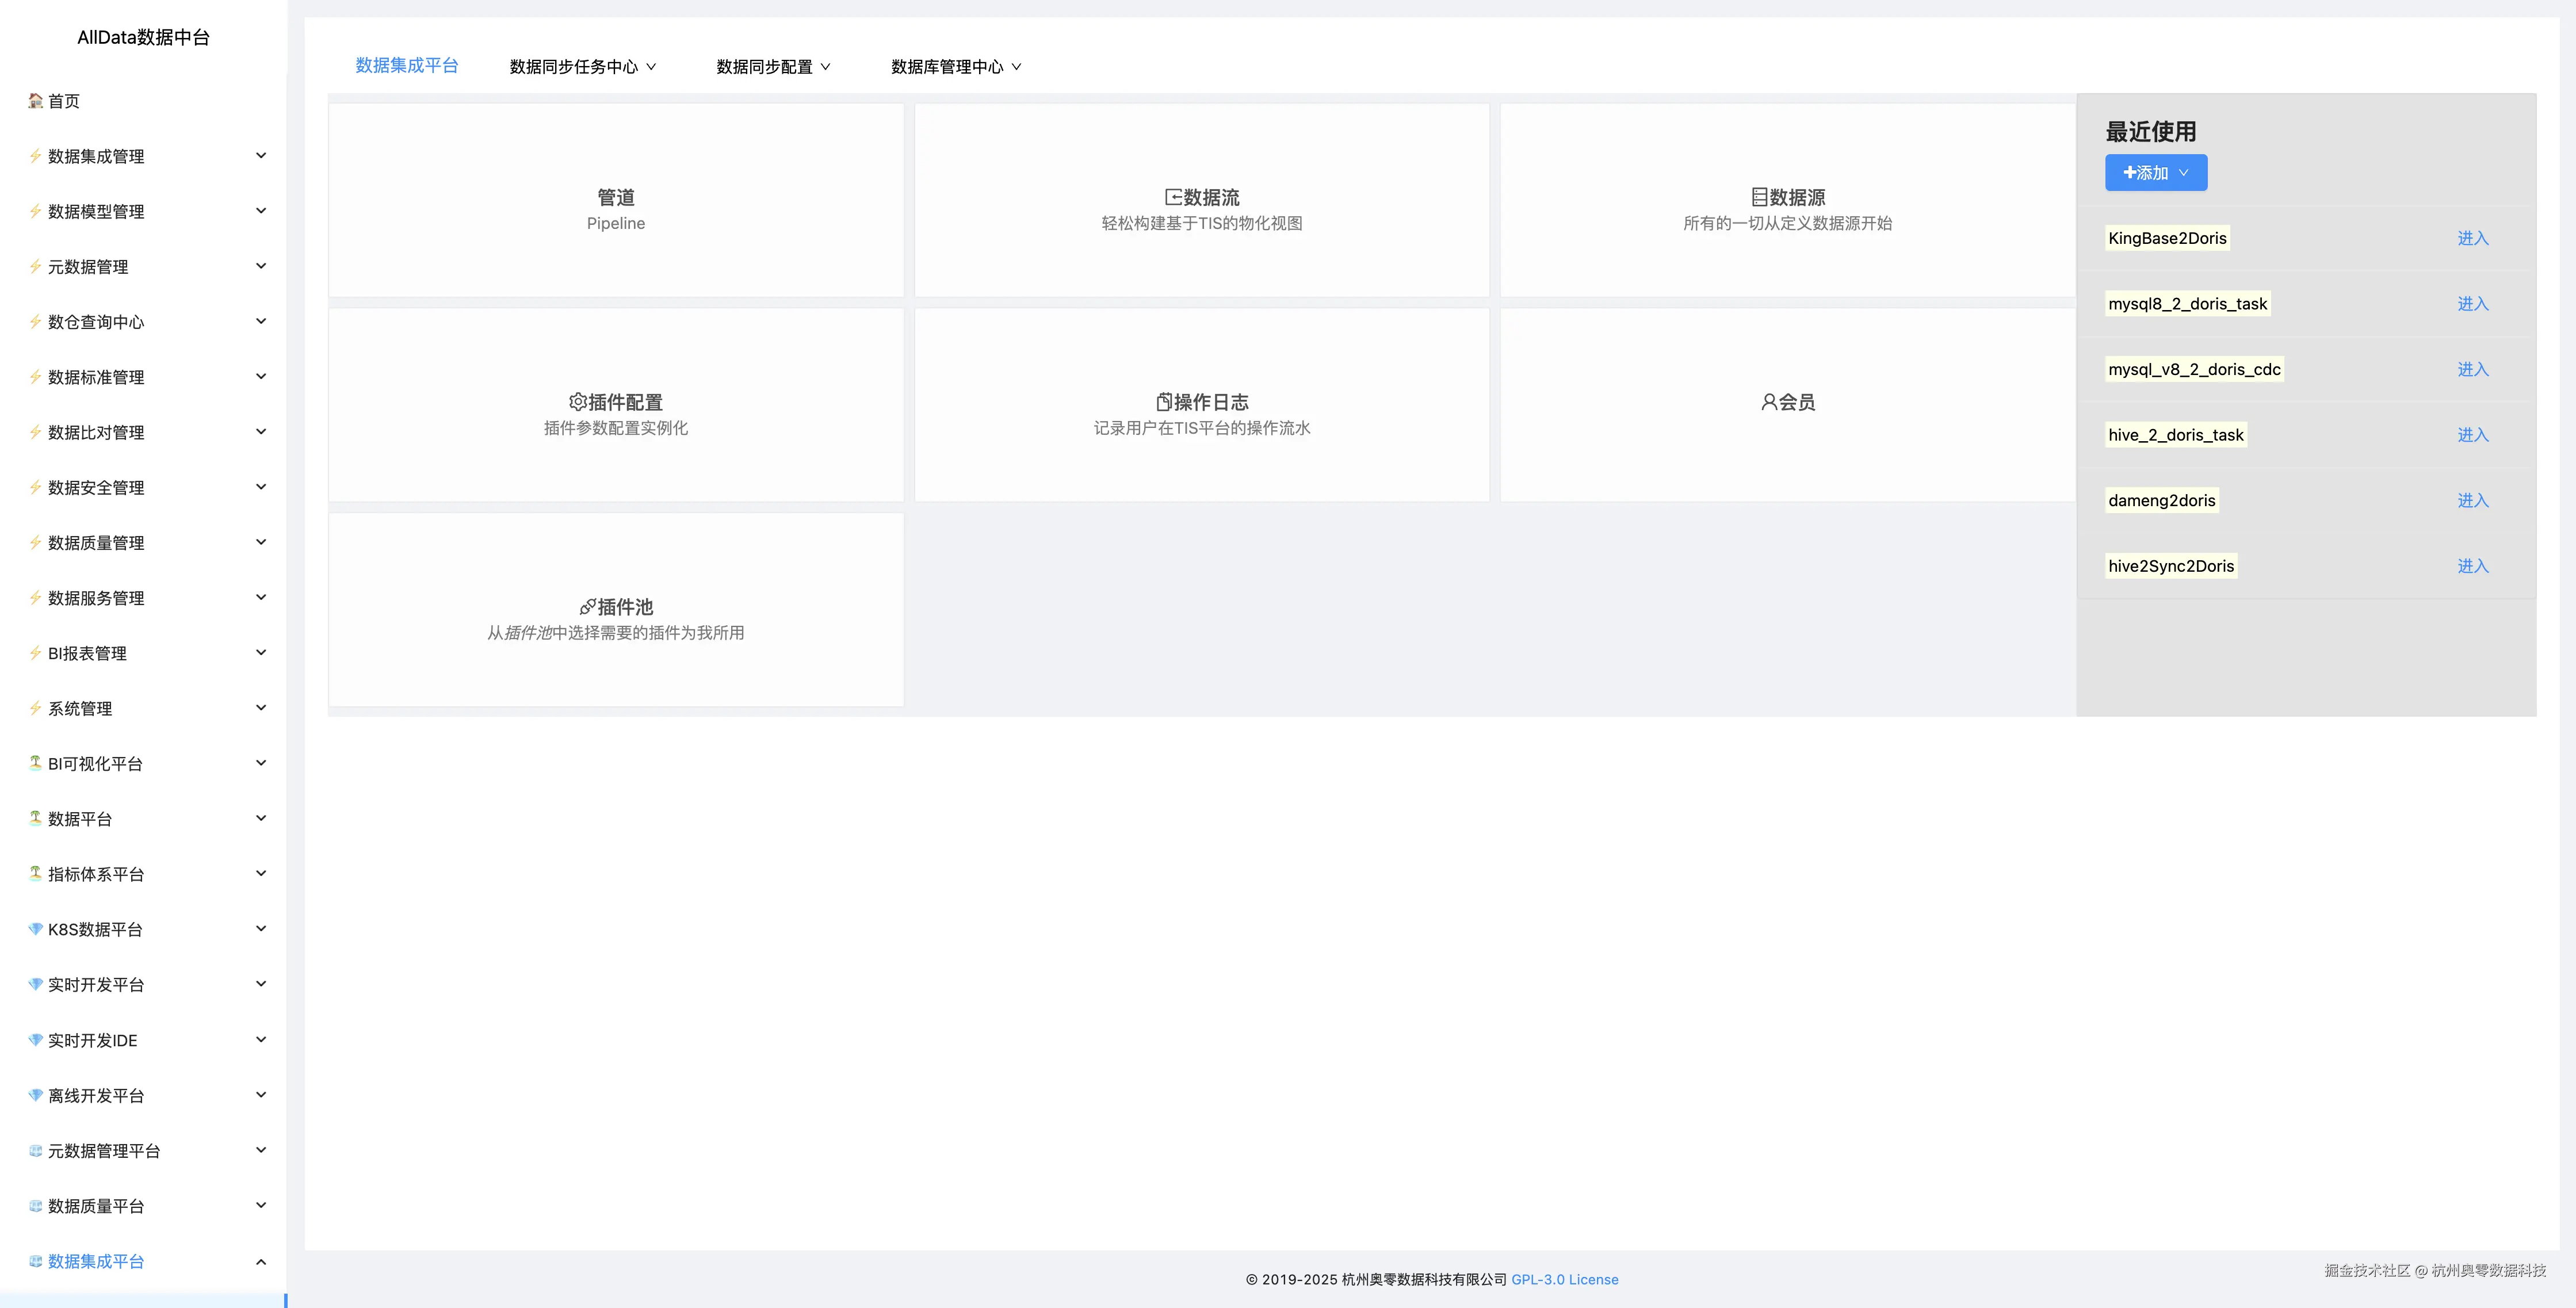Select the 数据集成平台 tab
2576x1308 pixels.
407,66
